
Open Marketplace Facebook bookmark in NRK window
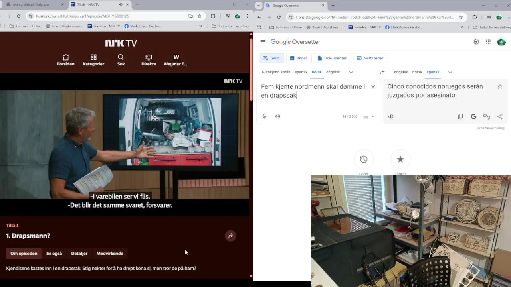point(143,26)
